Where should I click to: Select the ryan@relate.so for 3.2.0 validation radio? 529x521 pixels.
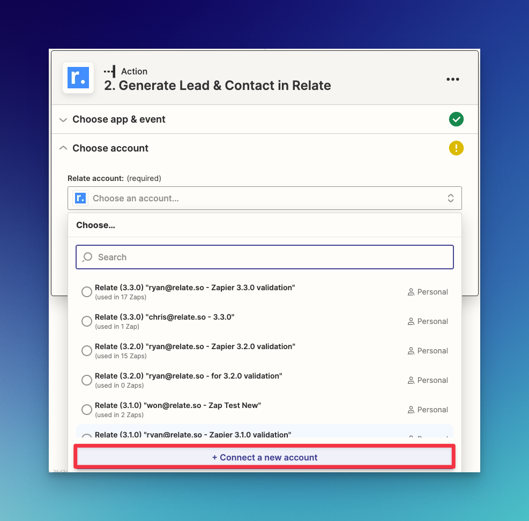pyautogui.click(x=87, y=380)
